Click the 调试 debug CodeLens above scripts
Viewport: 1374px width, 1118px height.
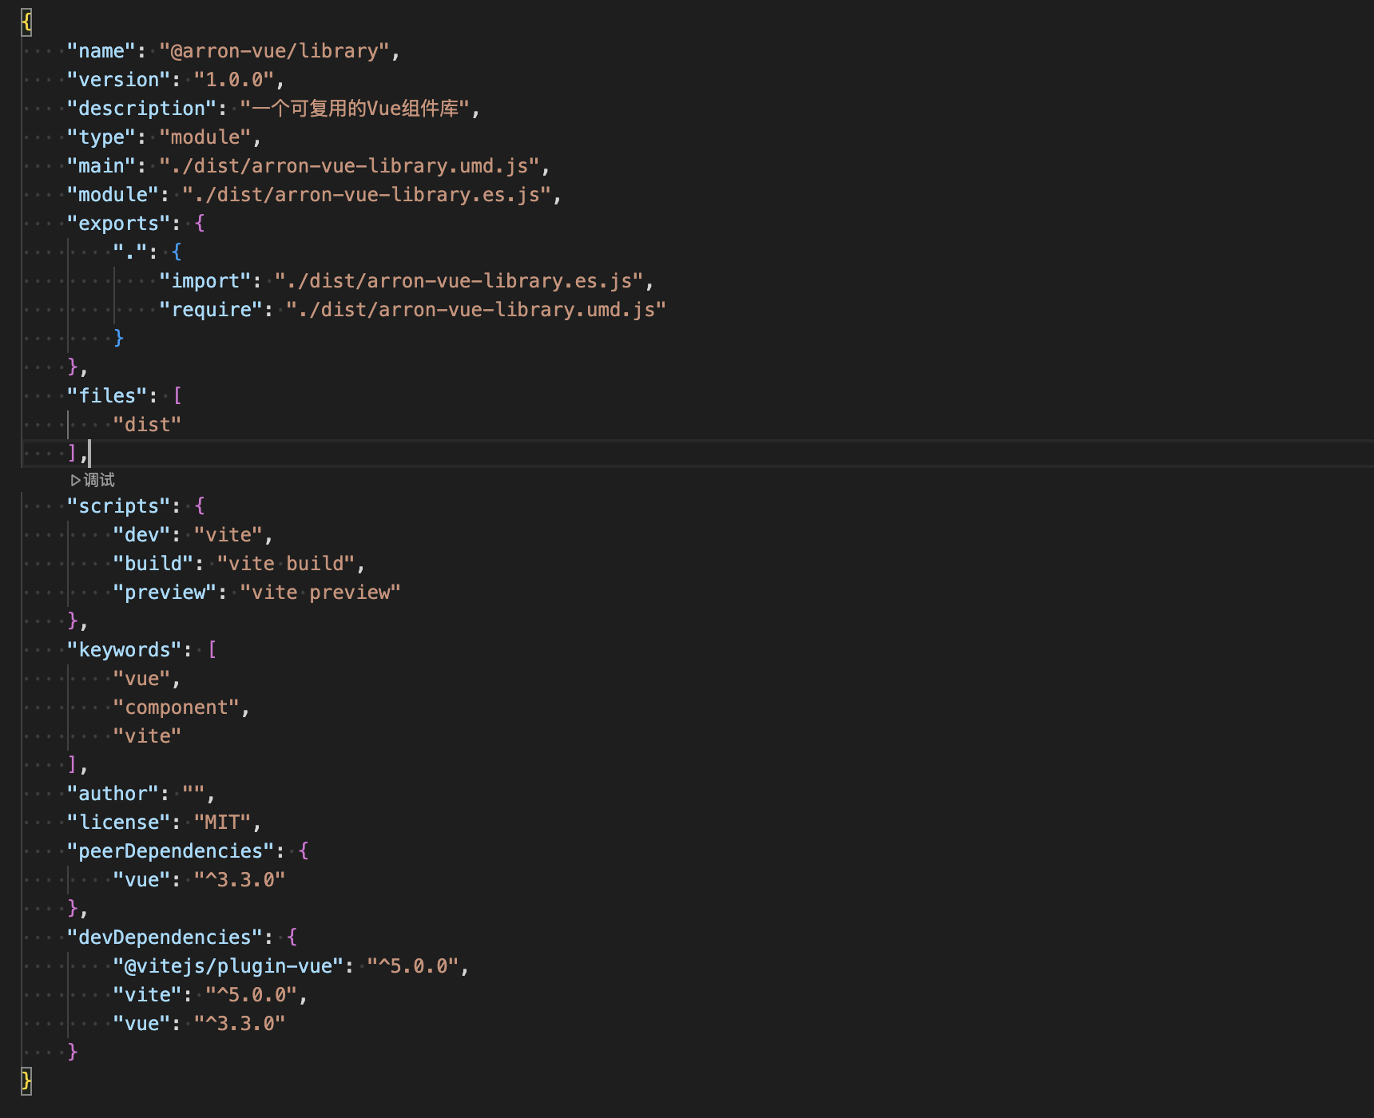[x=93, y=480]
